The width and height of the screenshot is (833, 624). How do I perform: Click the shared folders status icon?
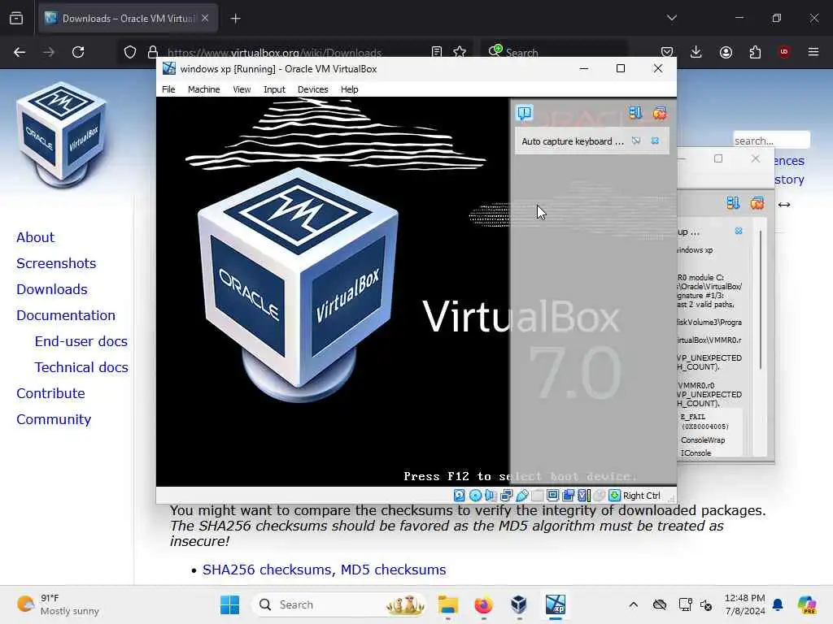pos(537,496)
